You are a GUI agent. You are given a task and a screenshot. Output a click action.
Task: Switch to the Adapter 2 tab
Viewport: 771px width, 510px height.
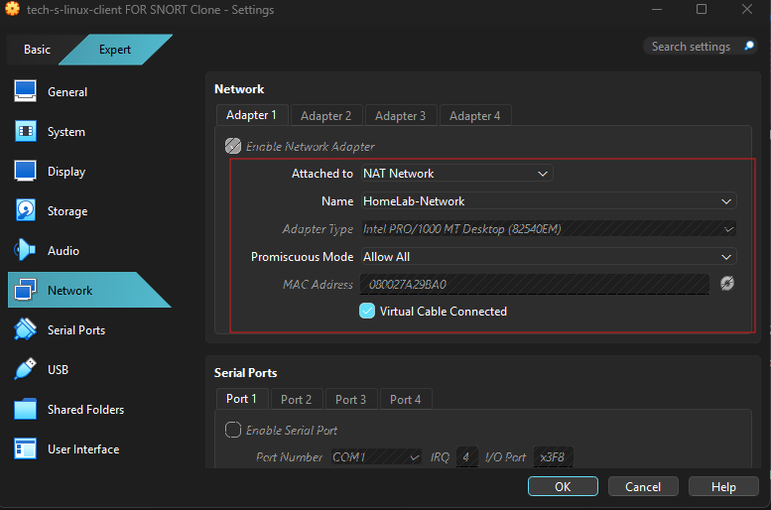click(325, 116)
